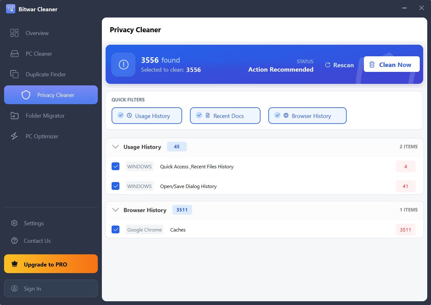Click the Quick Access _Recent Files History text
Image resolution: width=431 pixels, height=305 pixels.
click(197, 166)
